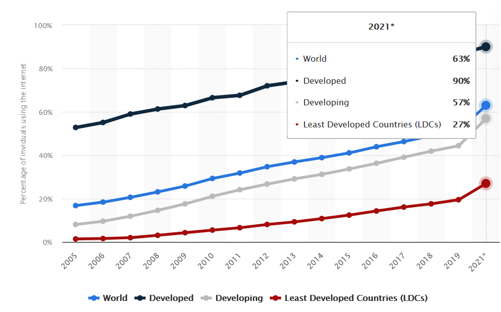Click the "90%" Developed value in the tooltip
This screenshot has width=501, height=312.
click(461, 81)
